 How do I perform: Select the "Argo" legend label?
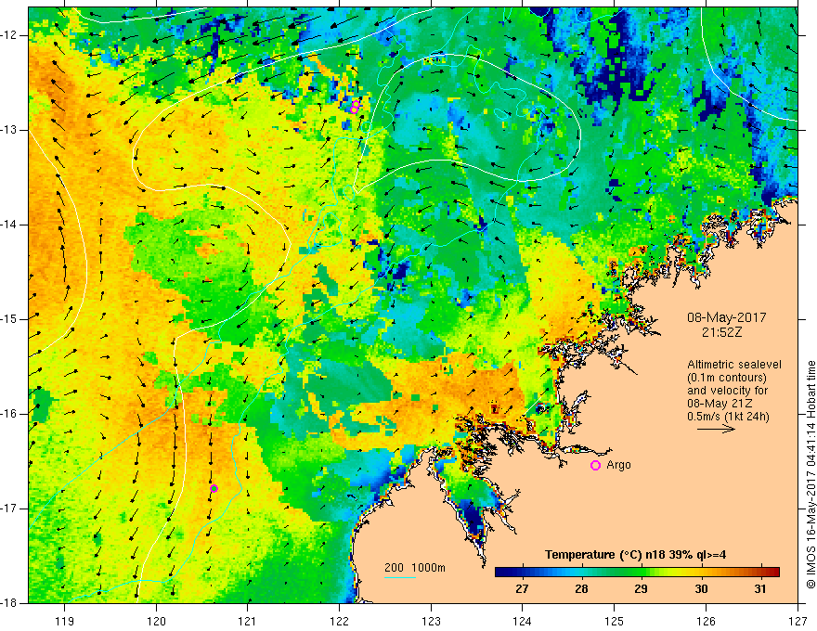(618, 465)
